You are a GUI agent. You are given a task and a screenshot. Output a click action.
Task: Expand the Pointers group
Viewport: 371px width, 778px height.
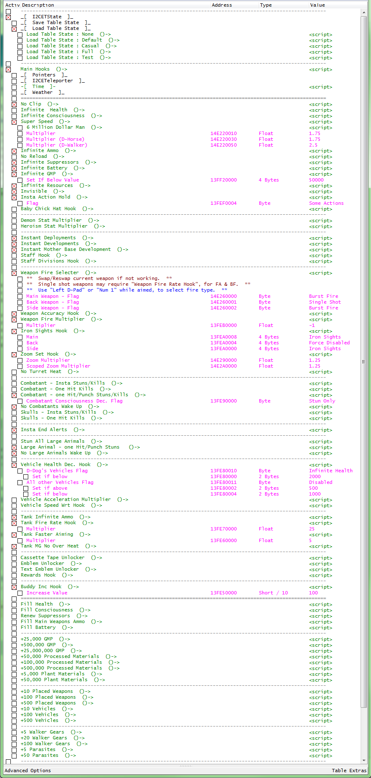tap(14, 76)
